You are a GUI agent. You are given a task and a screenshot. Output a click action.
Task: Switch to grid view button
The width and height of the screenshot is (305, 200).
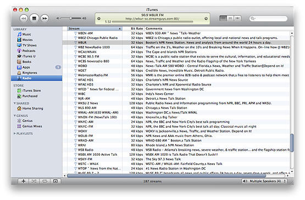(x=230, y=18)
